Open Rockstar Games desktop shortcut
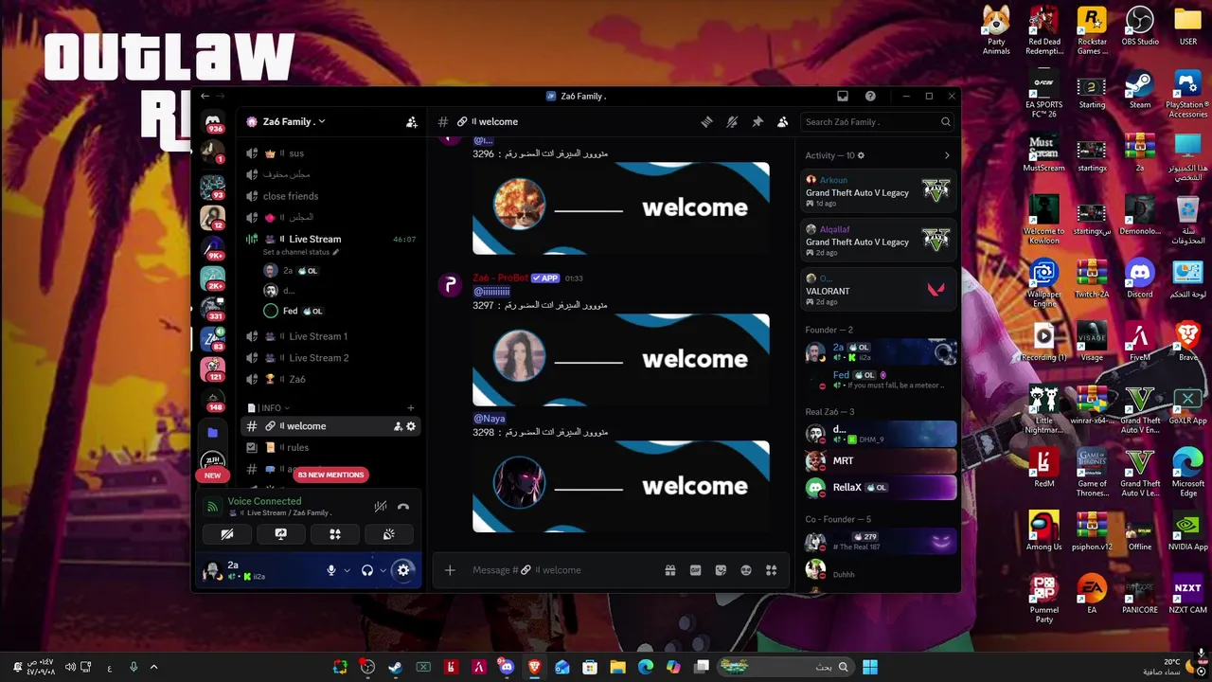This screenshot has height=682, width=1212. pos(1092,31)
